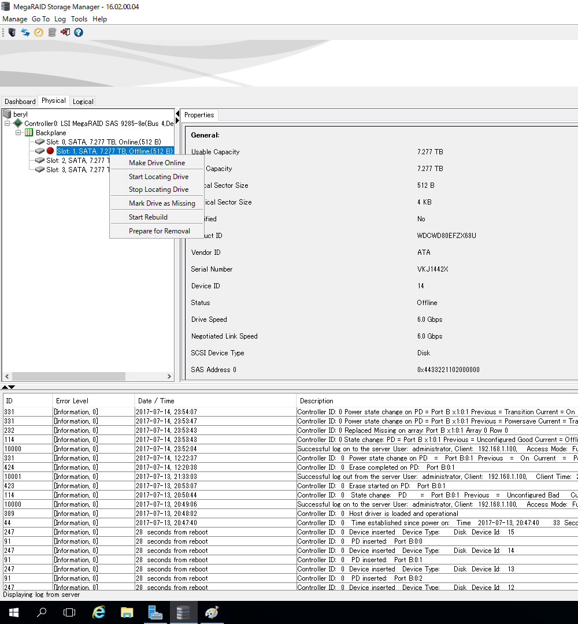Click the server toolbar icon
This screenshot has height=624, width=578.
(12, 32)
